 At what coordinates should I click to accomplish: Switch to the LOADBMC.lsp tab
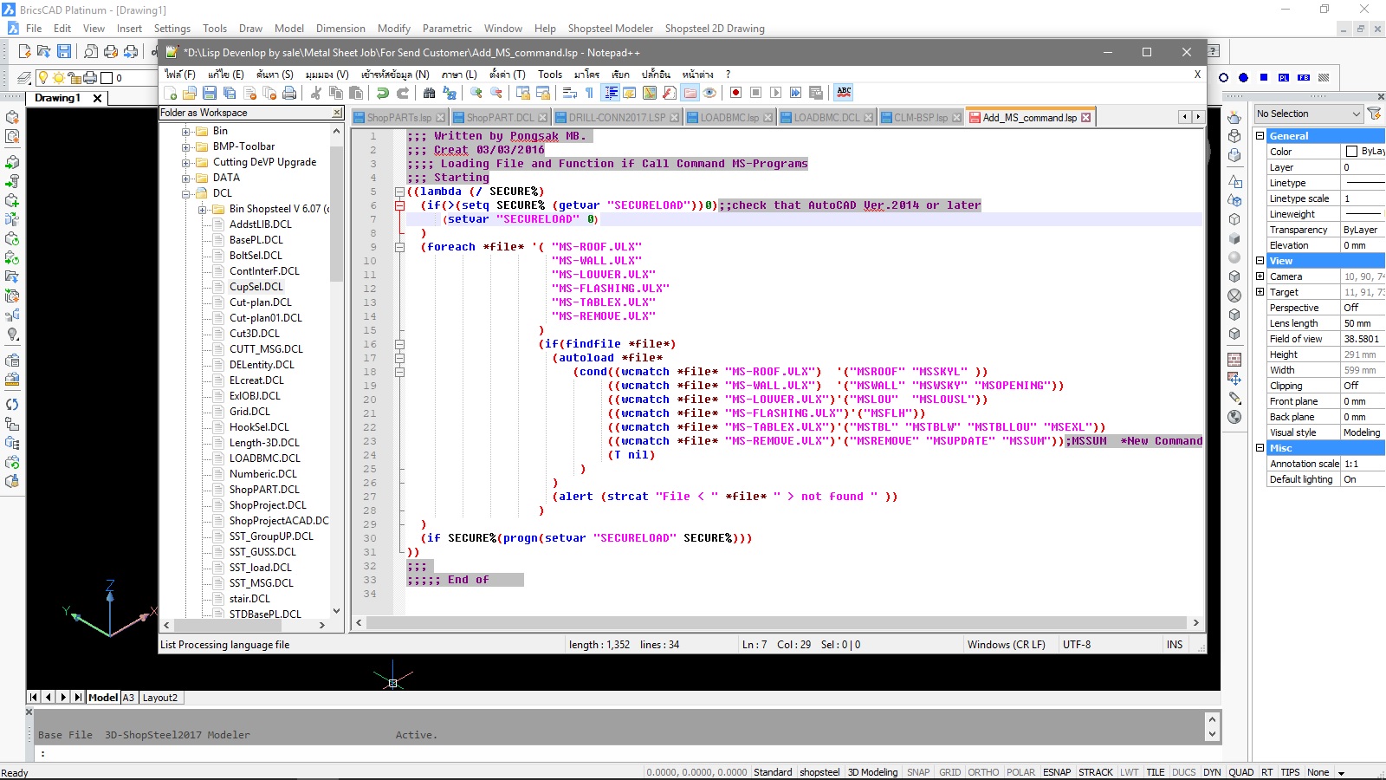pyautogui.click(x=729, y=117)
